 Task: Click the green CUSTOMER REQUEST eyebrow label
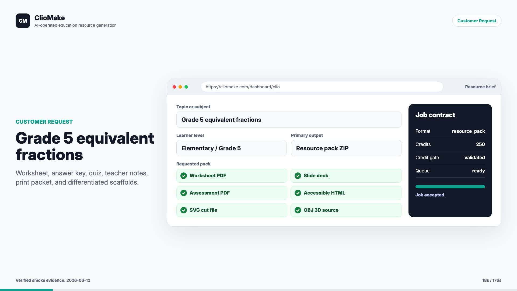click(44, 122)
